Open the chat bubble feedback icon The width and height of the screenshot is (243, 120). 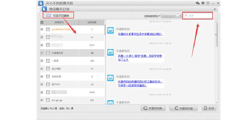click(x=203, y=3)
